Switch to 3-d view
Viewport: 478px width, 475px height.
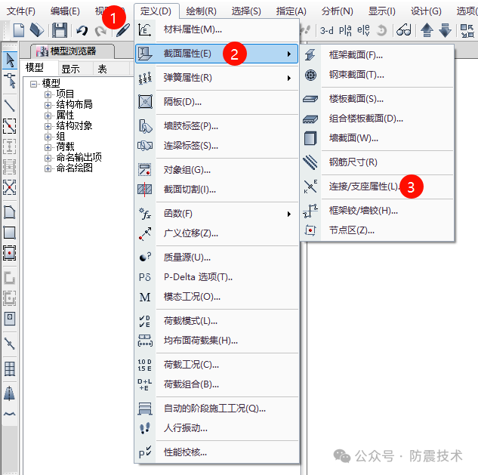click(326, 30)
